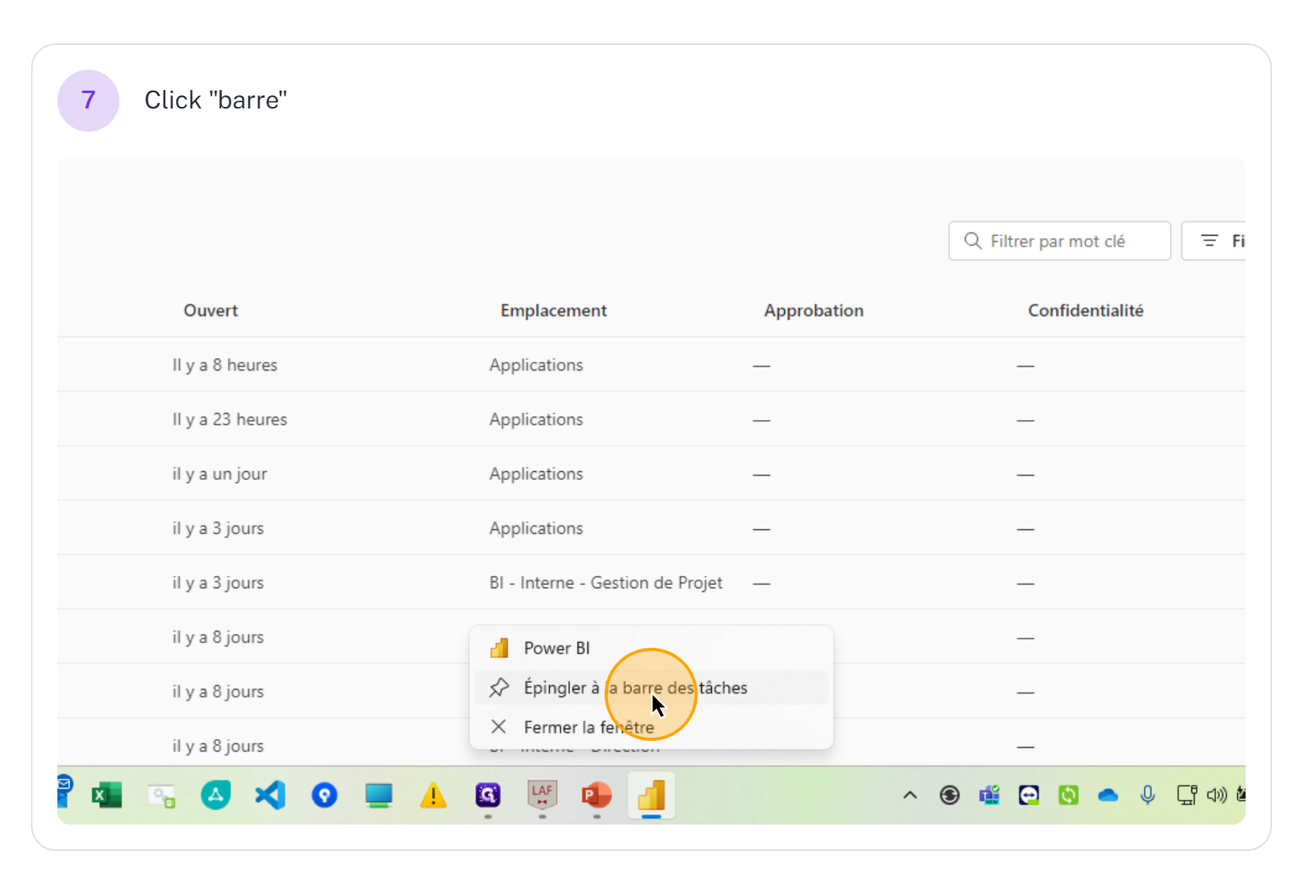
Task: Open "BI - Interne - Gestion de Projet" location
Action: click(605, 583)
